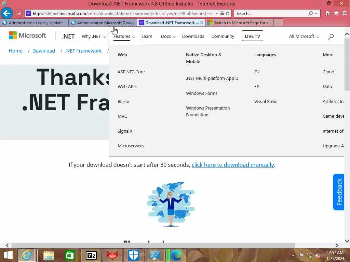Click the Microsoft logo
The image size is (350, 262).
coord(27,35)
